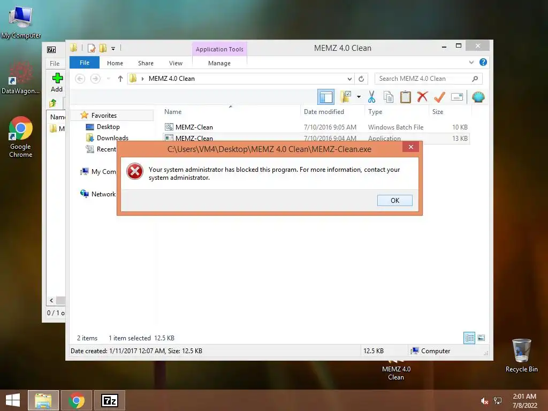The image size is (548, 411).
Task: Click the quick access Properties icon
Action: [x=92, y=48]
